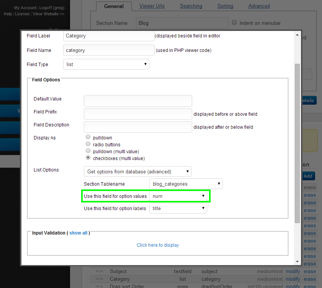322x288 pixels.
Task: Toggle the Indent on menubar checkbox
Action: (234, 23)
